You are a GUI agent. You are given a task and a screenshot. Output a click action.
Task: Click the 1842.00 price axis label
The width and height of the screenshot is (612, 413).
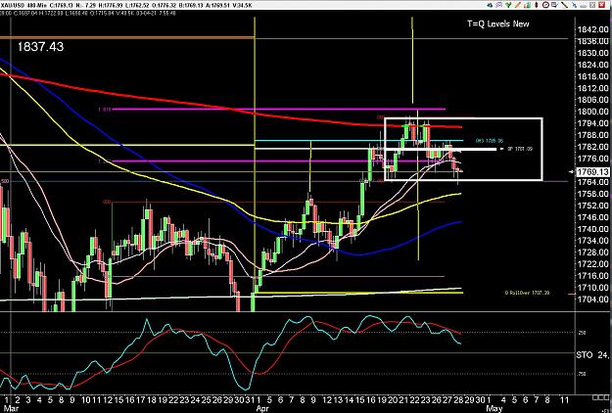click(x=592, y=29)
